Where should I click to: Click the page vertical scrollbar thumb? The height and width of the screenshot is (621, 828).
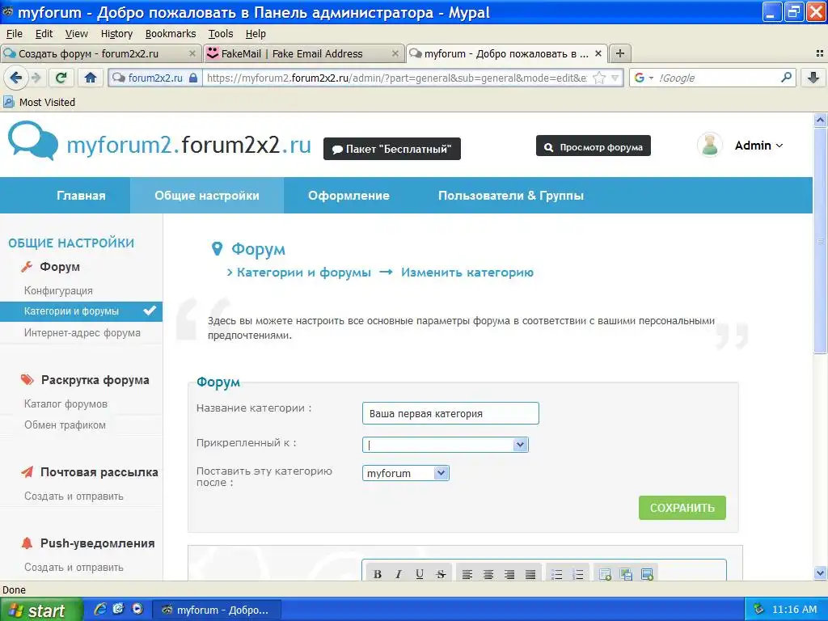click(820, 240)
